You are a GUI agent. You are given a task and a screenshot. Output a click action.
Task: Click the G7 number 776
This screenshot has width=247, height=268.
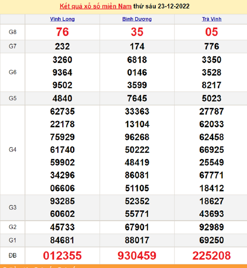(x=212, y=46)
